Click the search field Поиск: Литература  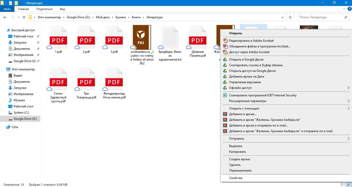320,17
